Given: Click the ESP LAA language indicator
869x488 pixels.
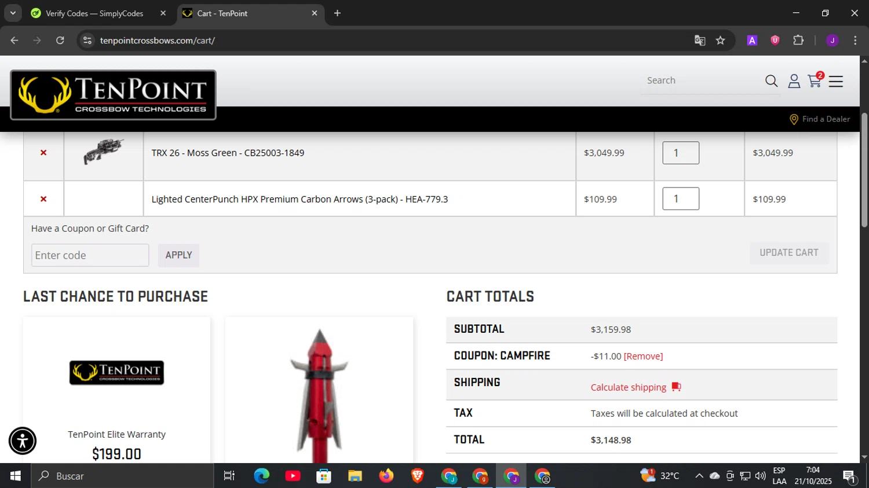Looking at the screenshot, I should [x=779, y=476].
